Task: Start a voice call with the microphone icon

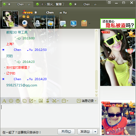Action: [38, 23]
